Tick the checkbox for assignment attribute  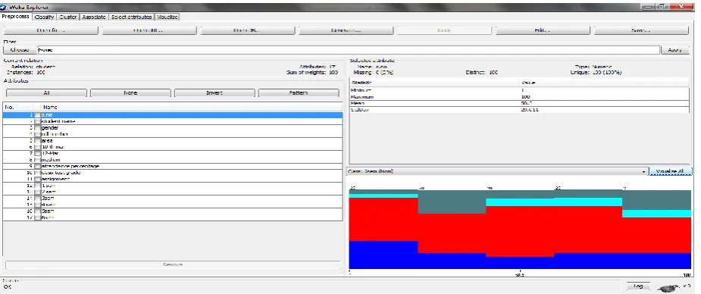(38, 179)
